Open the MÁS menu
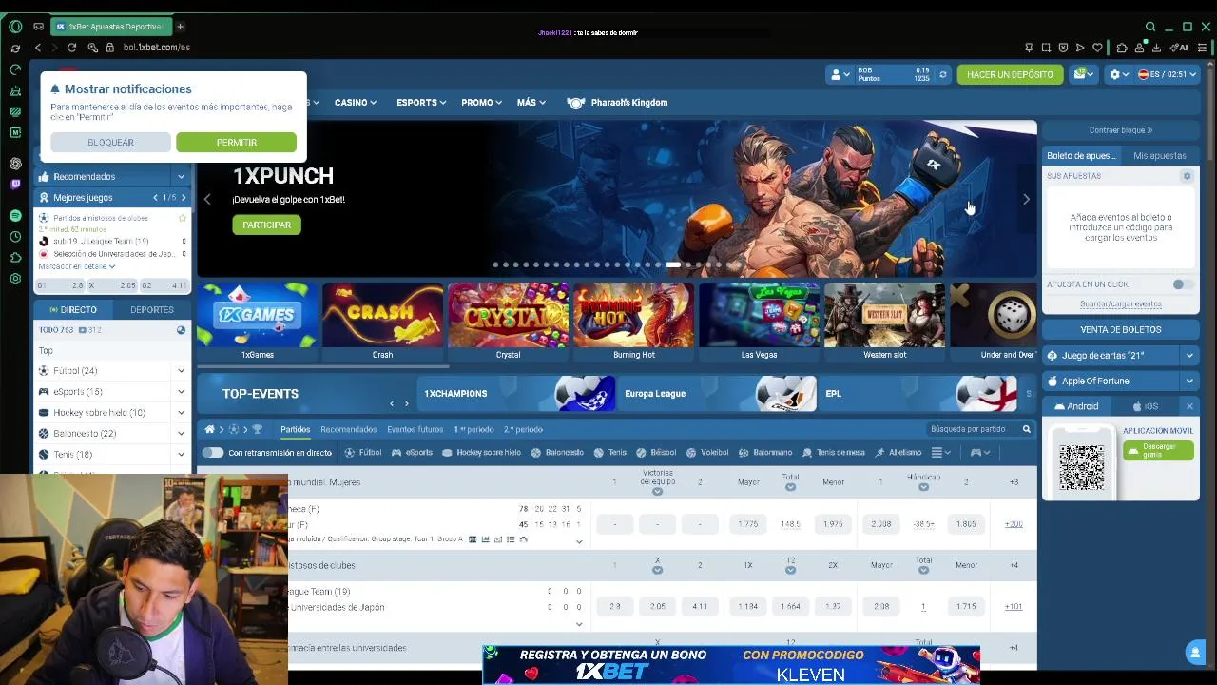 coord(531,102)
